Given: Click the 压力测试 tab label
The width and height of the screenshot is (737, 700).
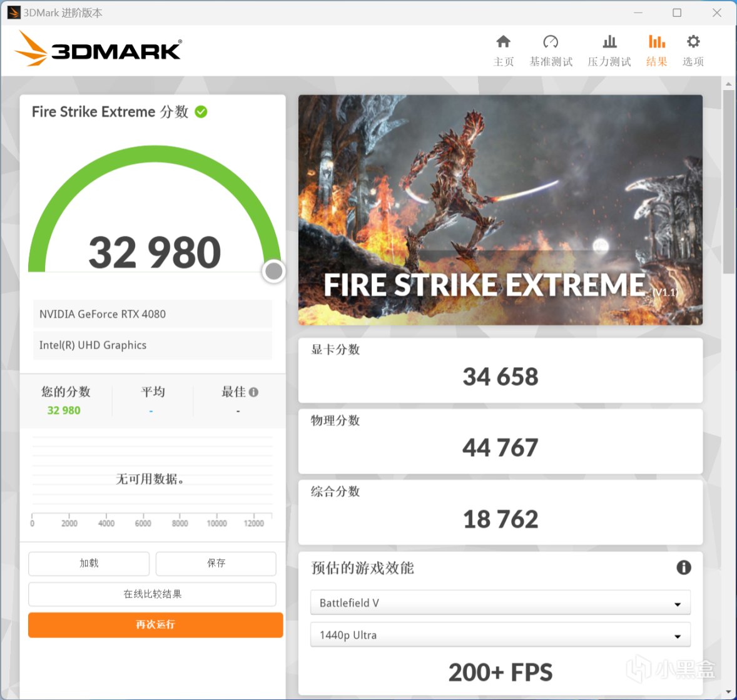Looking at the screenshot, I should click(609, 61).
